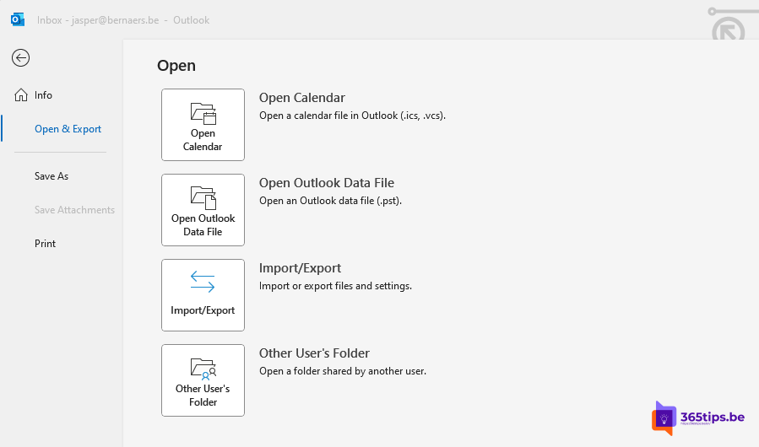Open the Print menu item
This screenshot has width=759, height=447.
click(45, 244)
